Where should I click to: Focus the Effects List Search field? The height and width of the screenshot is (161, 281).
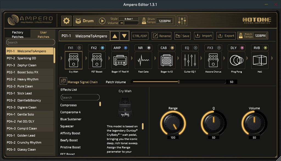[x=80, y=98]
